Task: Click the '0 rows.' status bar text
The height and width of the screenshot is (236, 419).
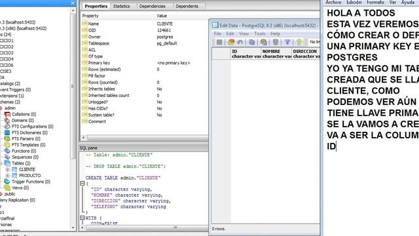Action: 219,229
